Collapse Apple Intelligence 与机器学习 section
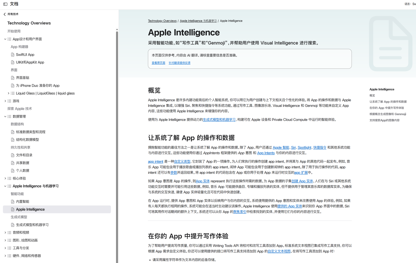Image resolution: width=416 pixels, height=263 pixels. tap(5, 186)
